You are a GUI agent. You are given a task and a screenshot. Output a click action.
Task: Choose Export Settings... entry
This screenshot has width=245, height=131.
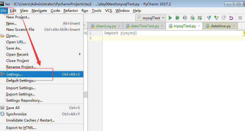(x=42, y=94)
